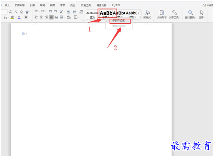The image size is (214, 157).
Task: Toggle justify alignment button
Action: [51, 17]
